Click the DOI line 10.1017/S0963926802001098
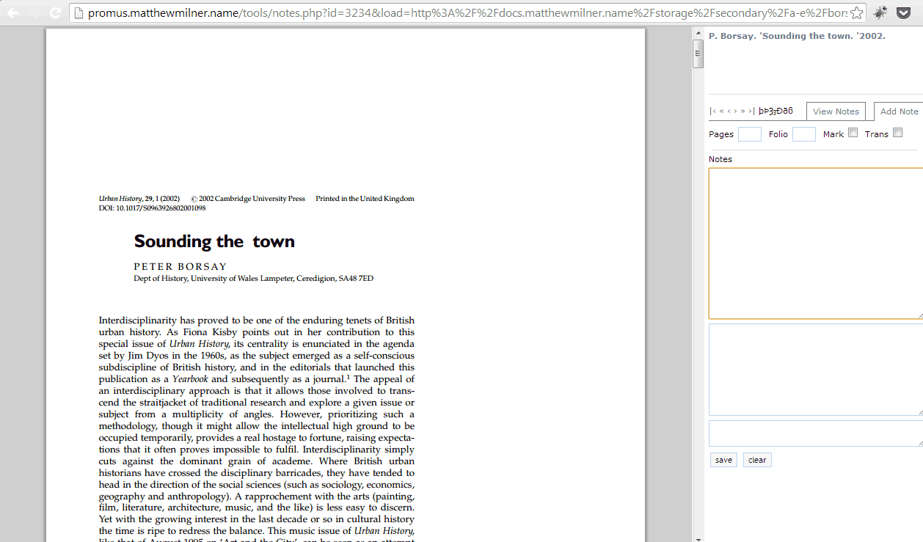The image size is (923, 542). (x=152, y=208)
